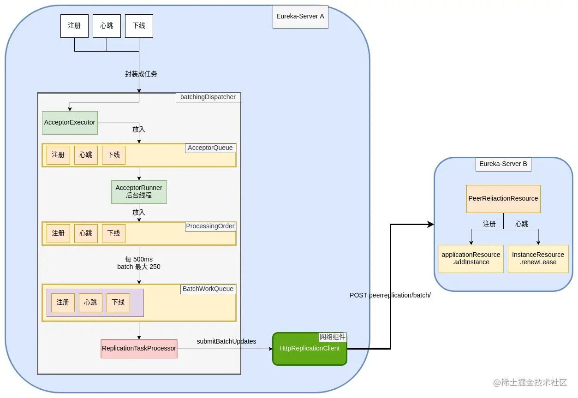Click 放入 label beside AcceptorExecutor arrow

139,130
